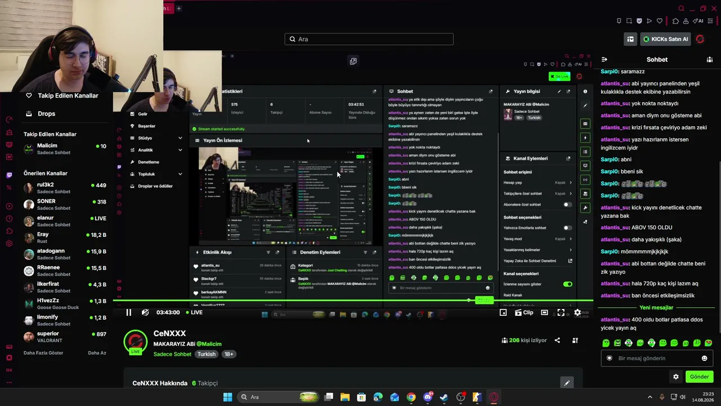Open chat settings gear

pos(676,377)
